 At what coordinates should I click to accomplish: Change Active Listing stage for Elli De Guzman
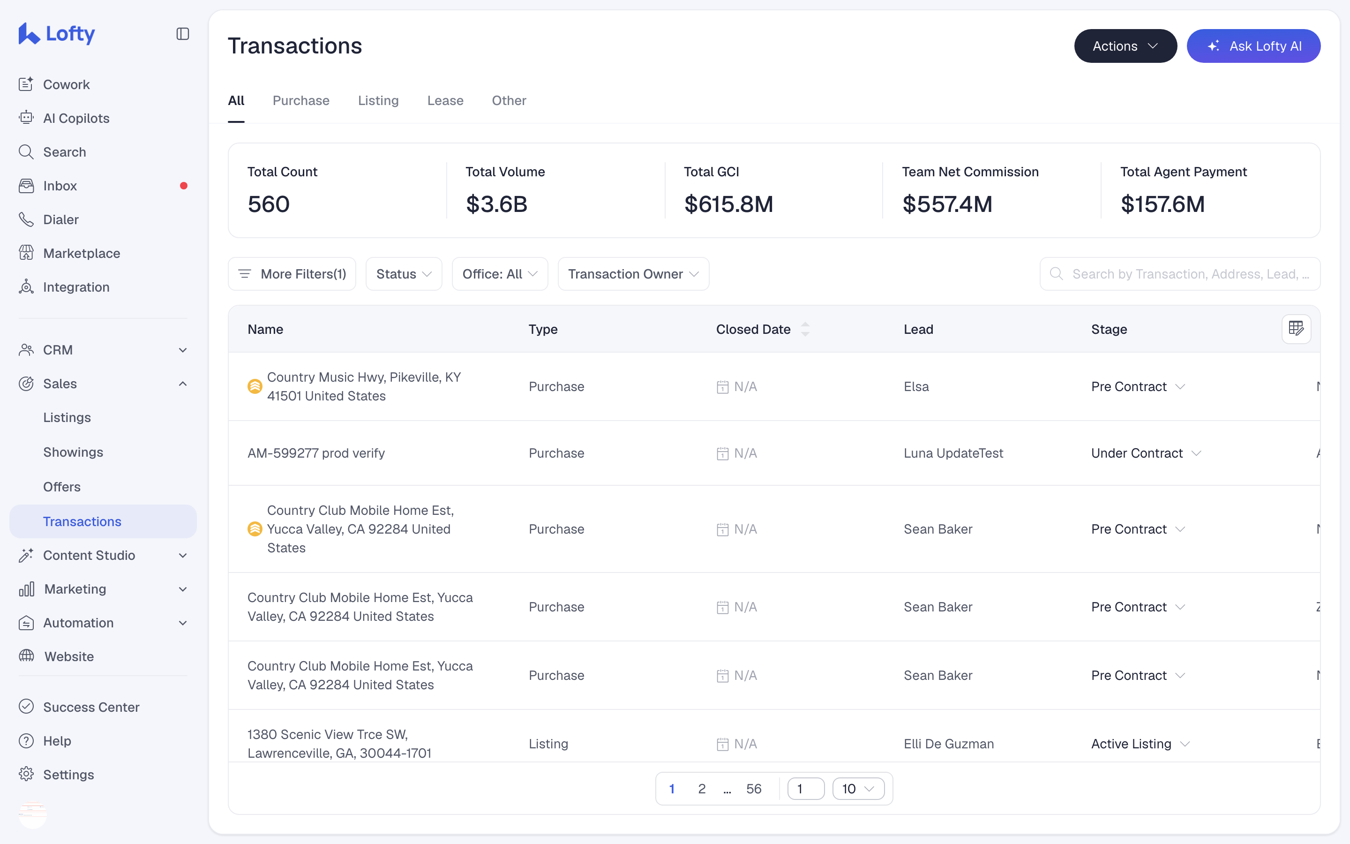[x=1140, y=744]
